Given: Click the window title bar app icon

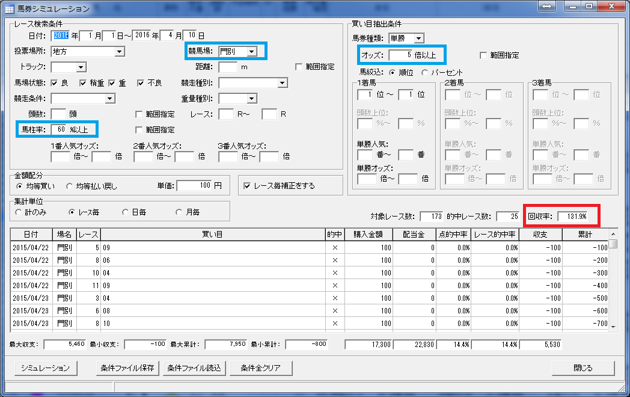Looking at the screenshot, I should click(x=9, y=8).
